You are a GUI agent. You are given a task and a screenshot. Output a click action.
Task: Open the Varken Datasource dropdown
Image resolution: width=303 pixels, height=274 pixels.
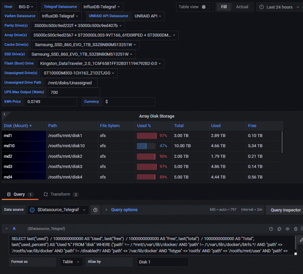[x=60, y=16]
